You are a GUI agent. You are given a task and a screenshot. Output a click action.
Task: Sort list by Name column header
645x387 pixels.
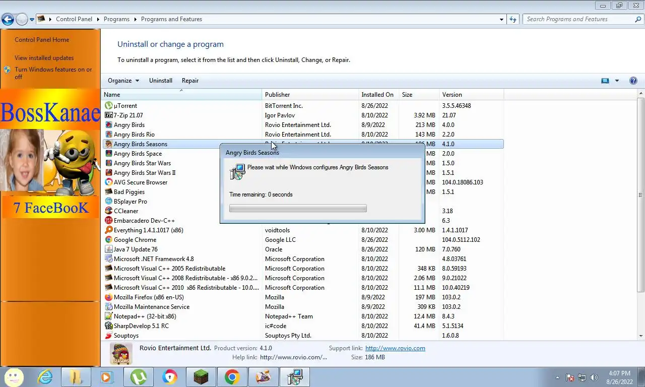point(182,95)
